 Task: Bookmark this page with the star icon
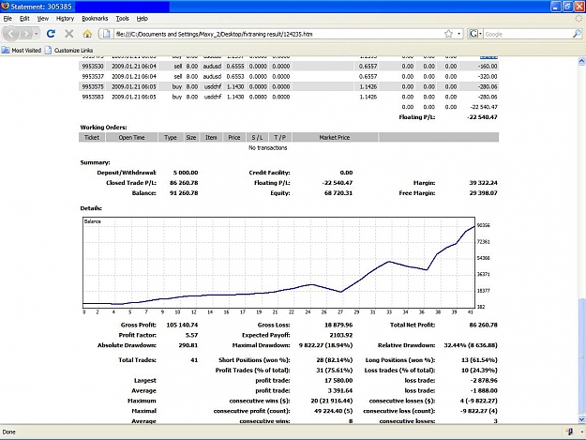click(449, 34)
